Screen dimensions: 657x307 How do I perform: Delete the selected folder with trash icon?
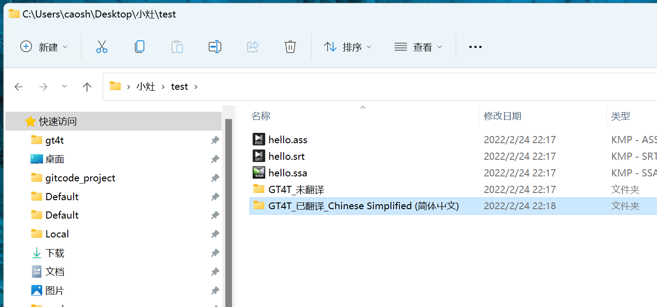[290, 46]
